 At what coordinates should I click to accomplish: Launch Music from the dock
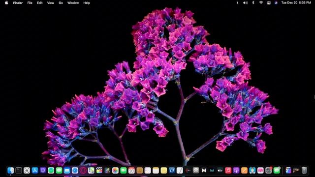tap(228, 171)
